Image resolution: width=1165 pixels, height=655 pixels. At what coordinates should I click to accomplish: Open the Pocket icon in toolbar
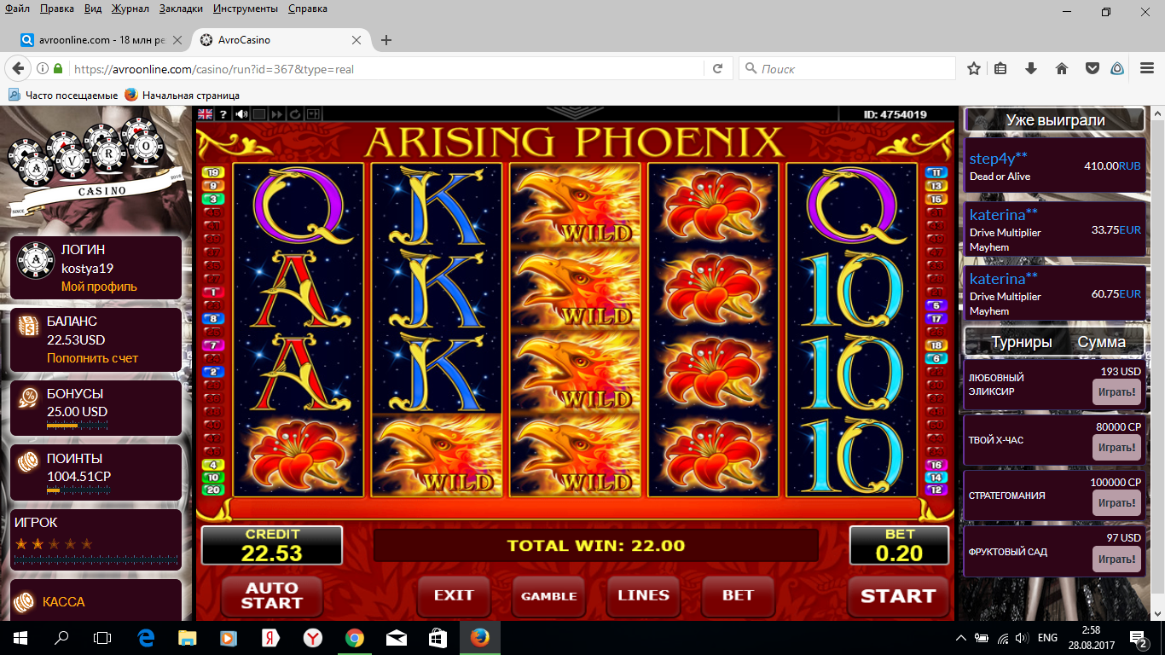pyautogui.click(x=1092, y=68)
